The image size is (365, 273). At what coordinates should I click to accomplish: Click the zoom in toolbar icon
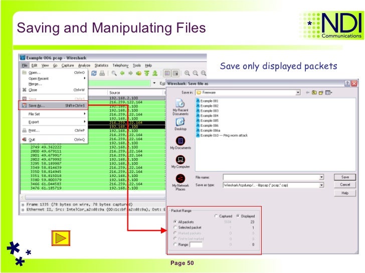[x=187, y=73]
